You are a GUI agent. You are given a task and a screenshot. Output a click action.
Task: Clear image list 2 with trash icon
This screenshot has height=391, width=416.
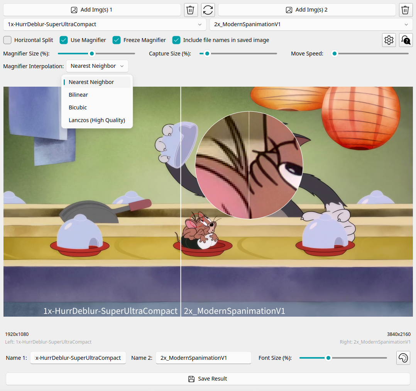coord(405,10)
